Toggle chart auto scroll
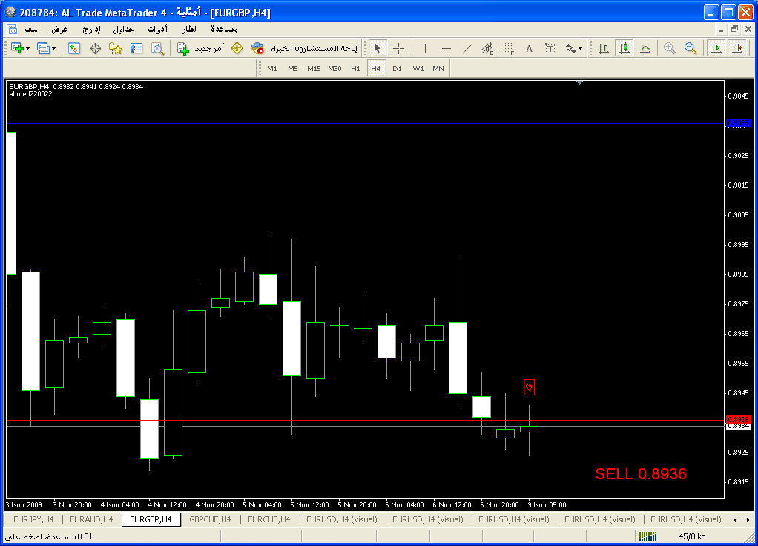This screenshot has width=758, height=546. [716, 48]
